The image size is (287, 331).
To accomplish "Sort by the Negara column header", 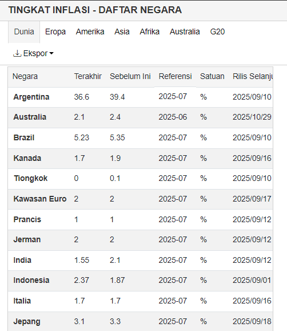I will tap(25, 76).
